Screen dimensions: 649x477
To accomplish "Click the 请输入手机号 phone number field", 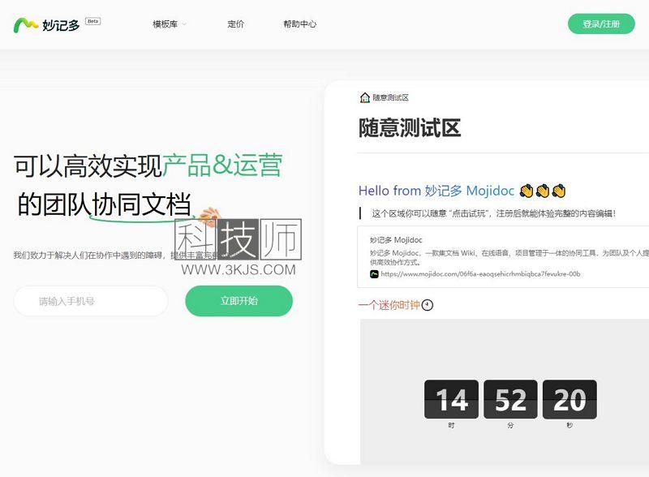I will click(91, 301).
